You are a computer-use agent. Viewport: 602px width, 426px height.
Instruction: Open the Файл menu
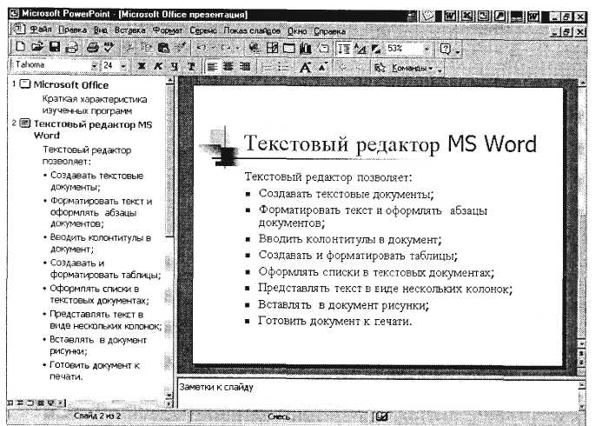(x=41, y=30)
